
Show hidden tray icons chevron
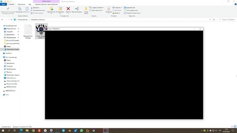coord(201,130)
